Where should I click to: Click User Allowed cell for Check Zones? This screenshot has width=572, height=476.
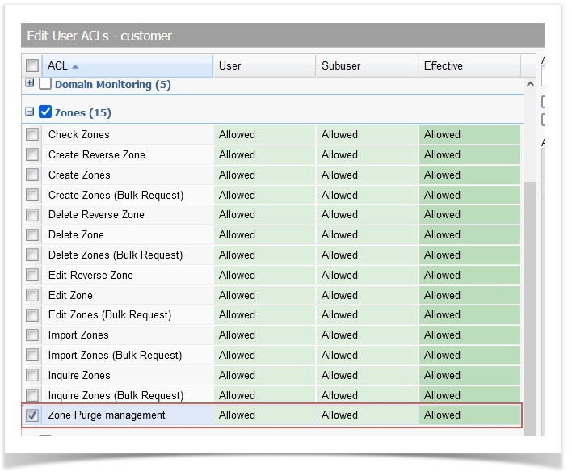264,134
